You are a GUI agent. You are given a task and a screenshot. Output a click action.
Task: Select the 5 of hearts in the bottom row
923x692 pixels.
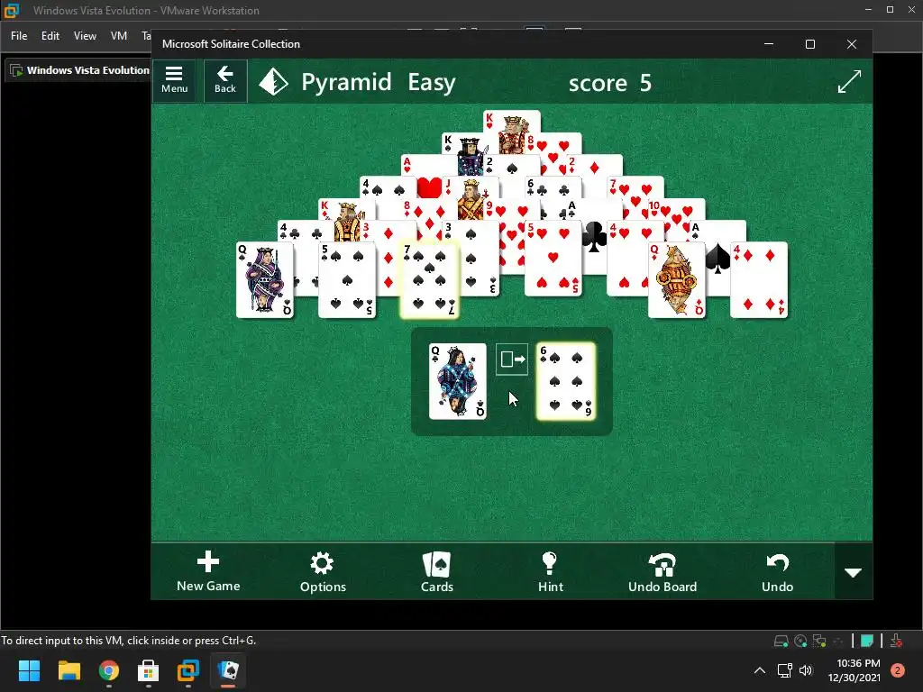pyautogui.click(x=553, y=258)
